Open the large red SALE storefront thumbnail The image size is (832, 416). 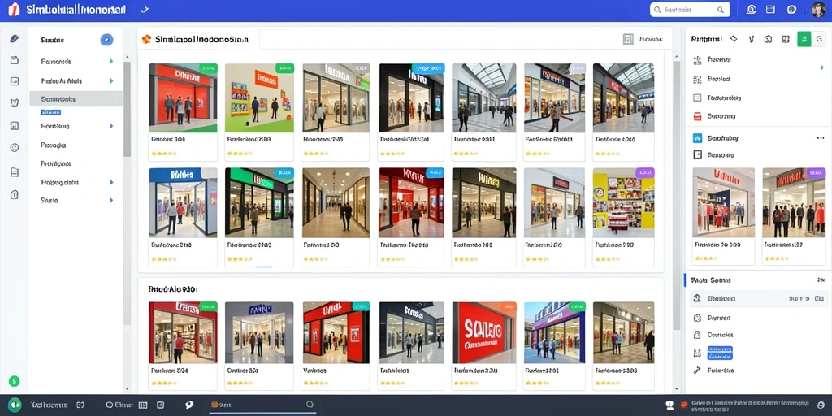(483, 332)
